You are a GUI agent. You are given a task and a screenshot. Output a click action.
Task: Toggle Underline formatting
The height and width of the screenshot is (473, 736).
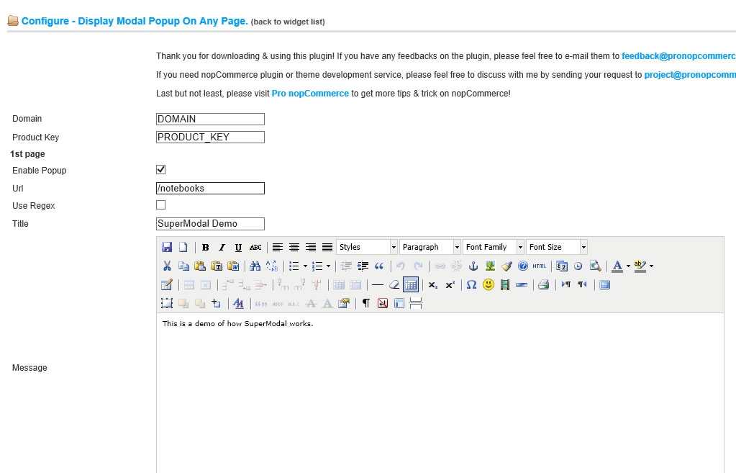[238, 247]
